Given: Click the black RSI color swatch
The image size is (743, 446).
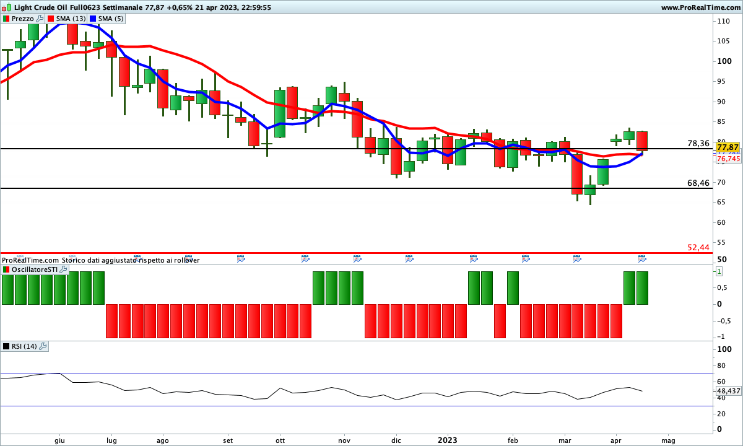Looking at the screenshot, I should pos(6,346).
